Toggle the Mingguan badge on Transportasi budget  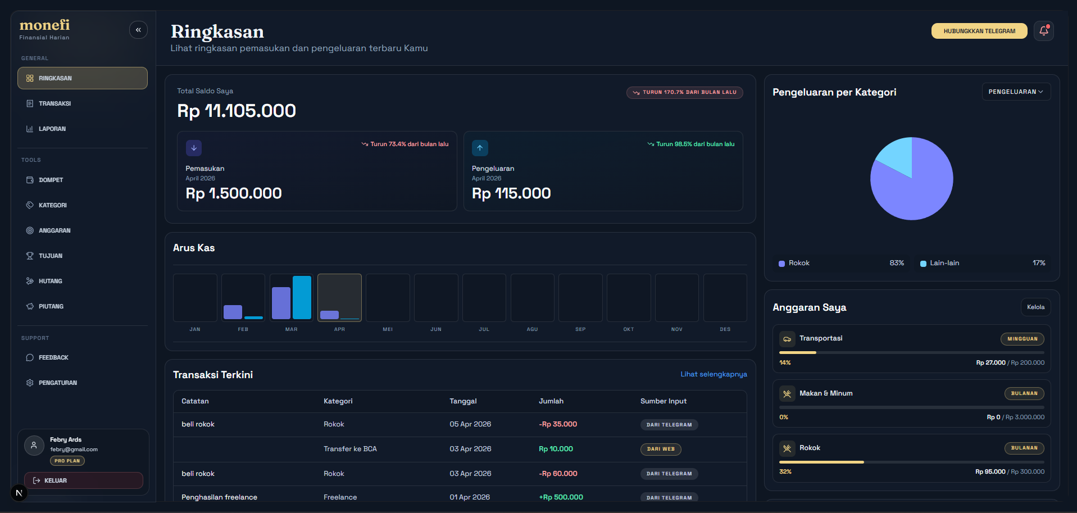point(1022,339)
